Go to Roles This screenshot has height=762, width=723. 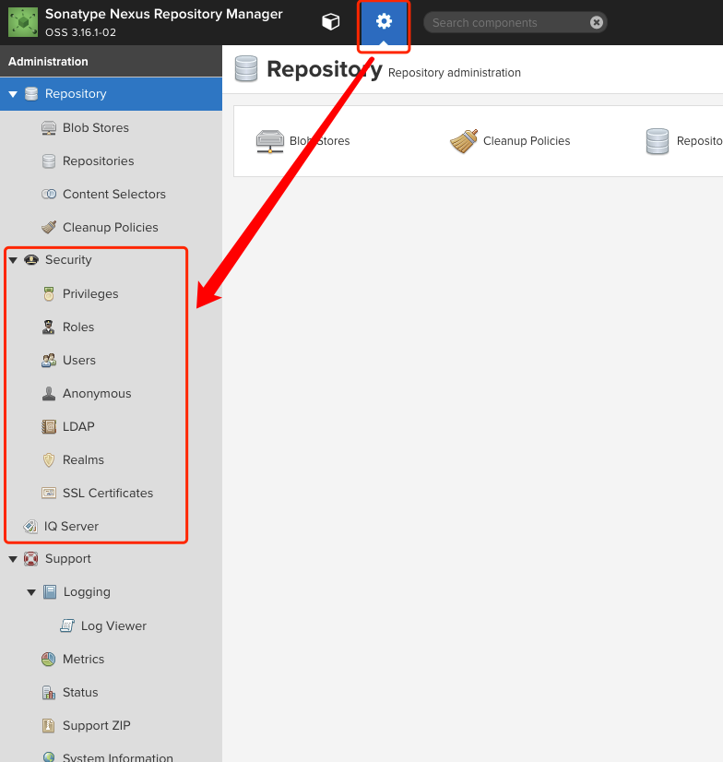(78, 327)
